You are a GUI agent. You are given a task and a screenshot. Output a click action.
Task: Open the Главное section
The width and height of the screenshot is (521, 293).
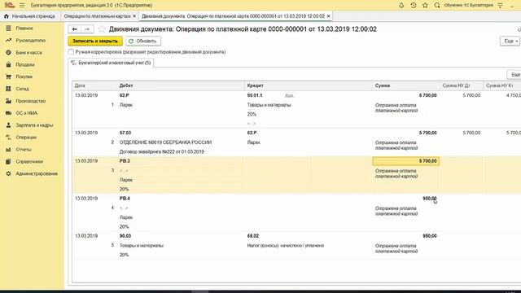[24, 28]
